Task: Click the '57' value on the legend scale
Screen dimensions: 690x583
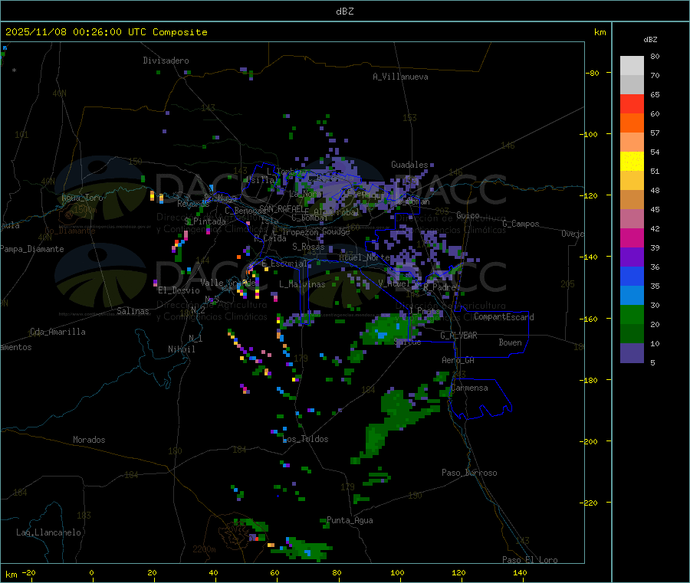Action: click(x=655, y=133)
